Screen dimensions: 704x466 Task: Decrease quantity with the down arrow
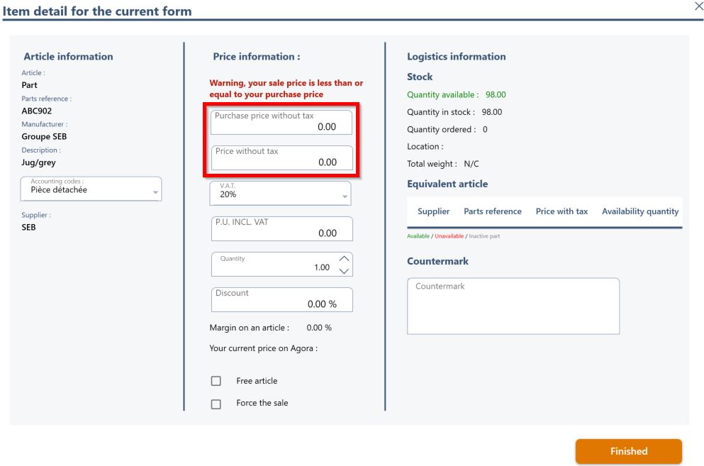pyautogui.click(x=344, y=271)
